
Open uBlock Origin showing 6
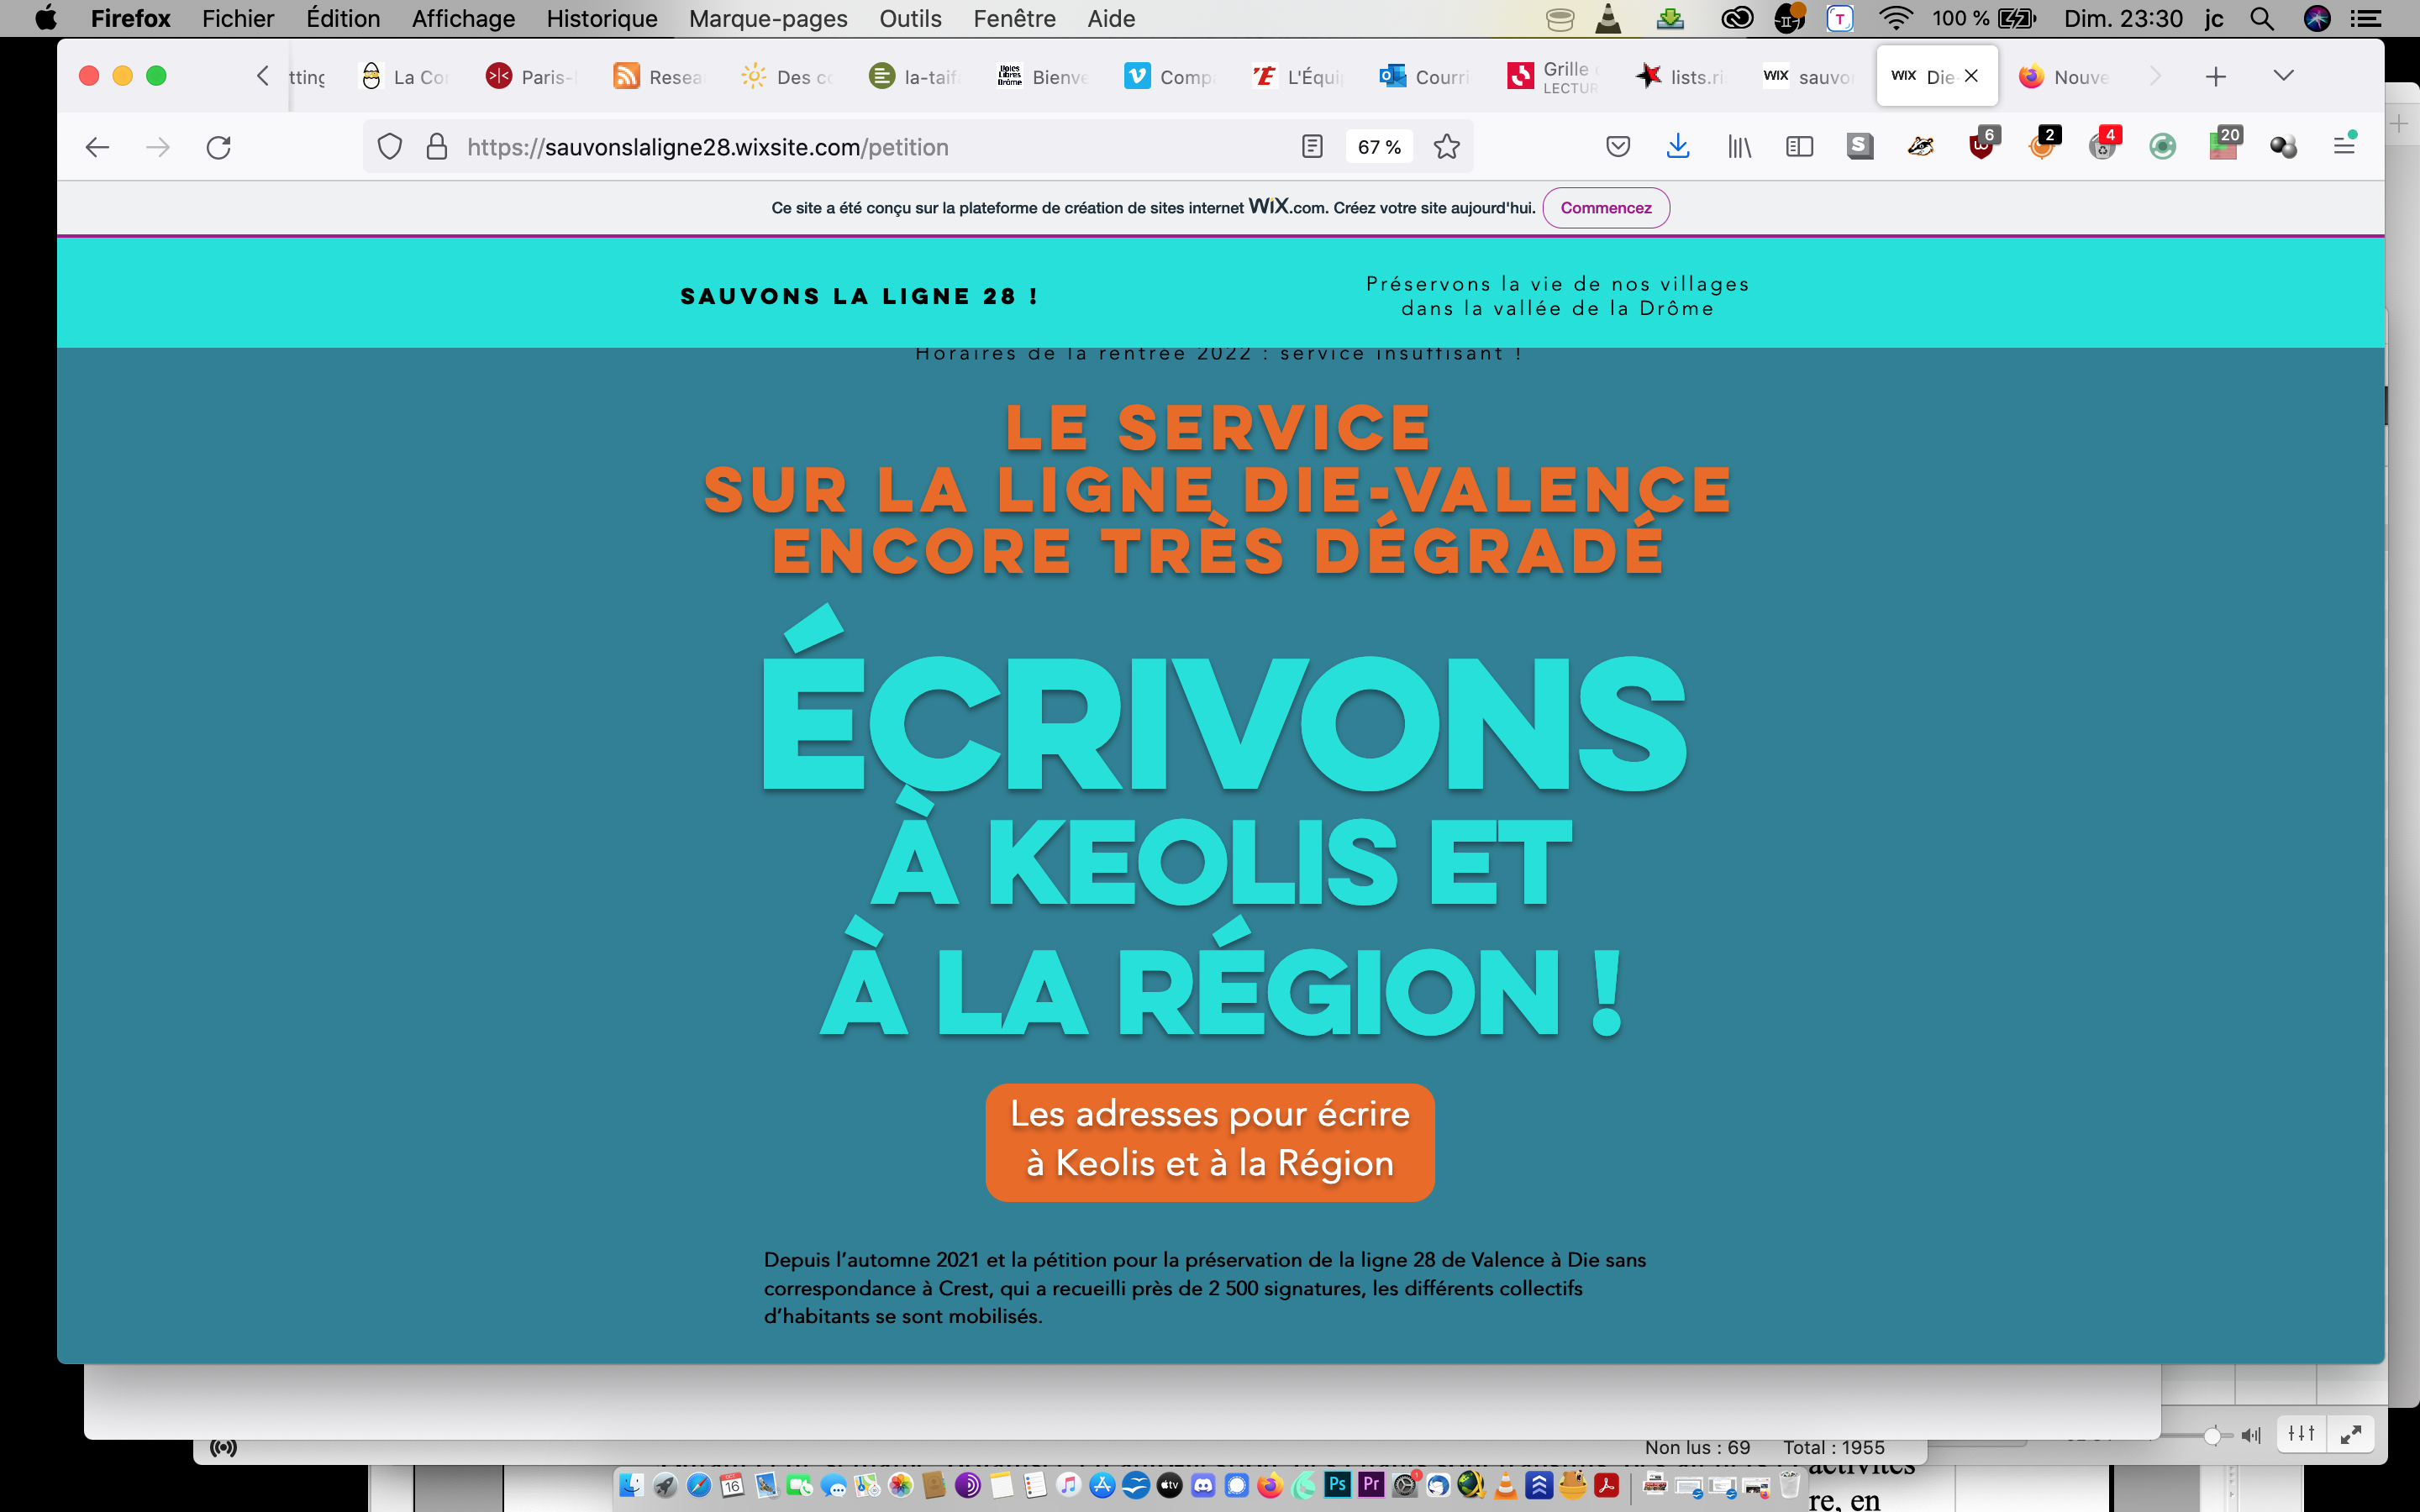[1983, 145]
